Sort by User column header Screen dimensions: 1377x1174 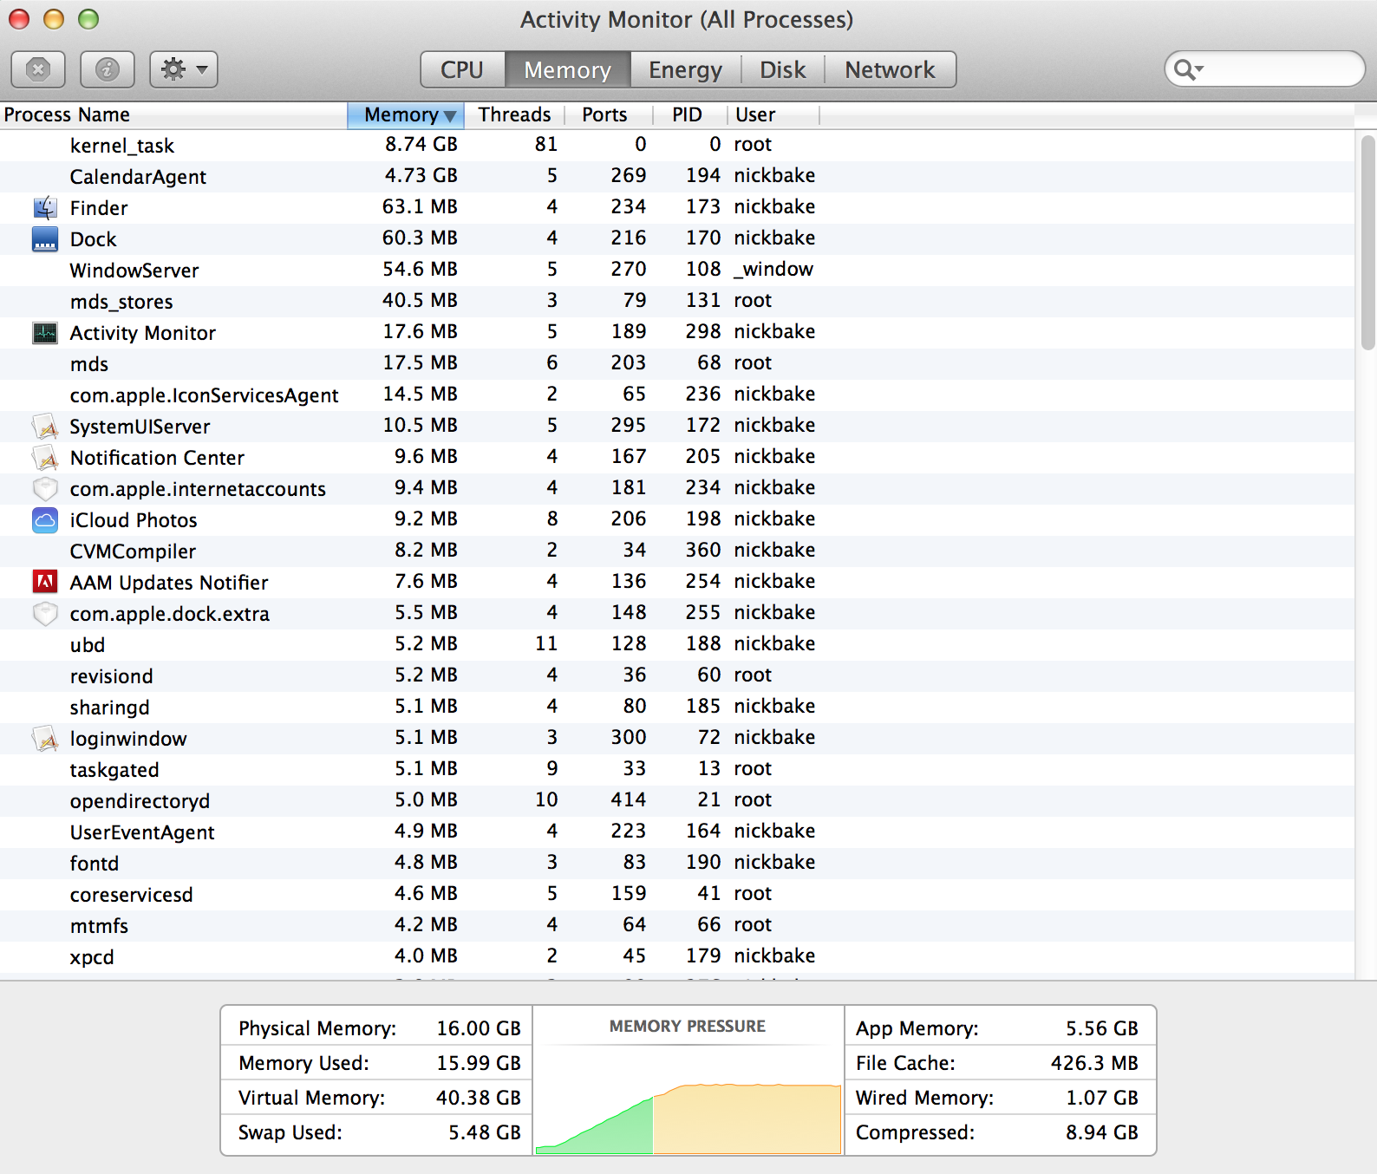tap(773, 115)
